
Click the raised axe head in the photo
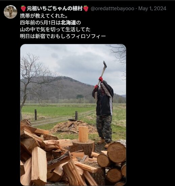pos(105,64)
